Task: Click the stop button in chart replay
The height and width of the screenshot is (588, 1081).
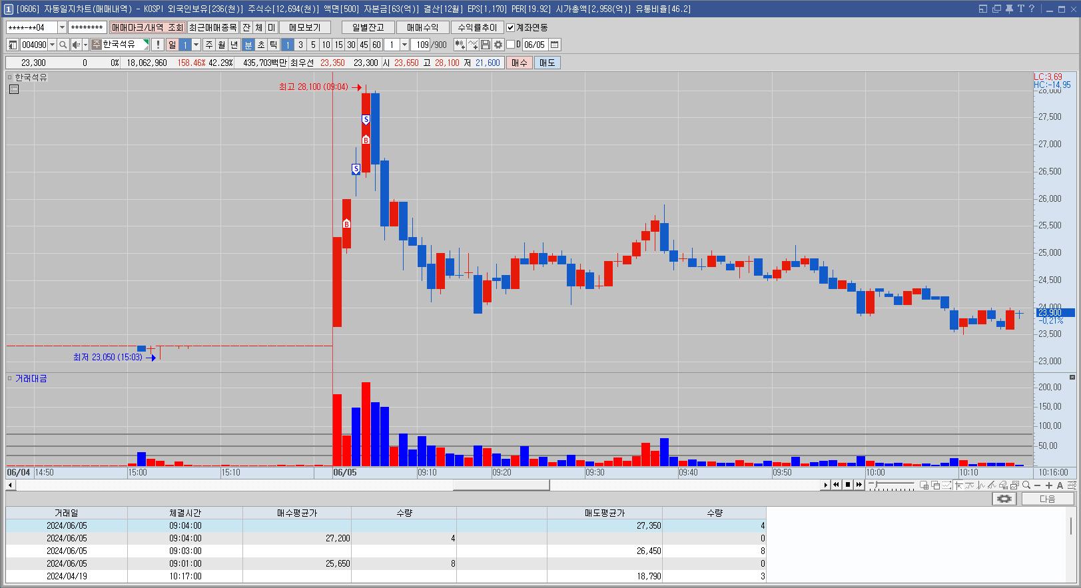Action: click(848, 485)
